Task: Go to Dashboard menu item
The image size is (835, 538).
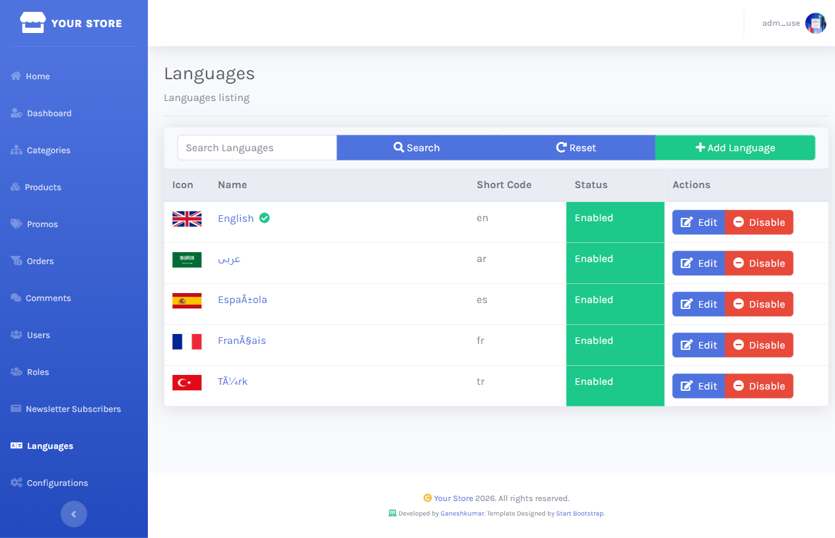Action: tap(74, 113)
